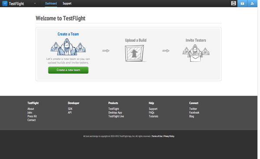Open the TestFlight Live footer link
The image size is (260, 159).
pyautogui.click(x=116, y=116)
